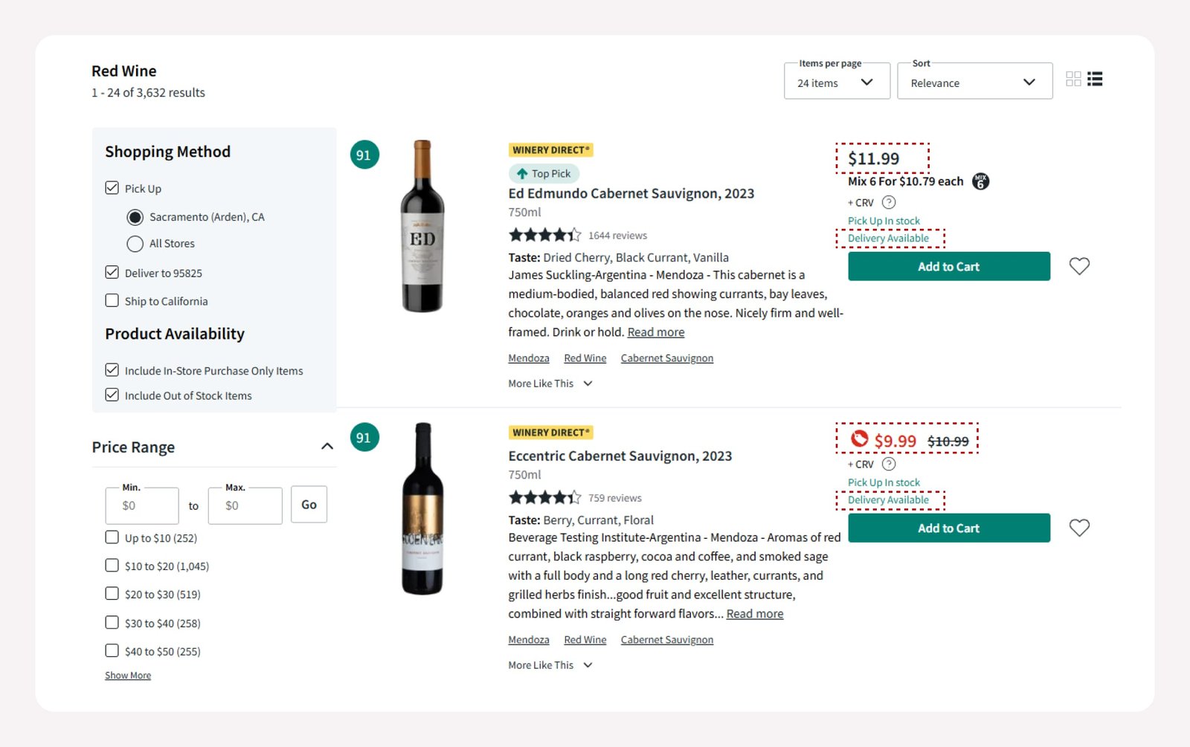
Task: Open the Read more link for Eccentric's description
Action: pos(754,613)
